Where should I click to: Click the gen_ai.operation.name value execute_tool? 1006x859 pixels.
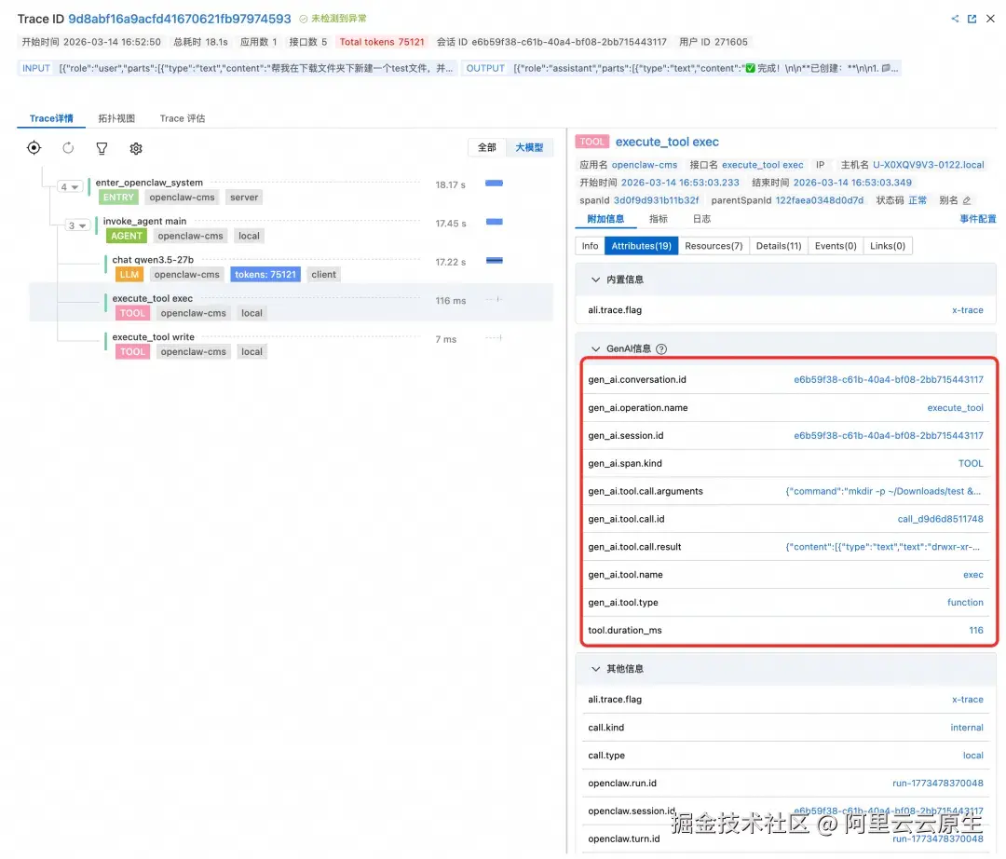[x=955, y=409]
